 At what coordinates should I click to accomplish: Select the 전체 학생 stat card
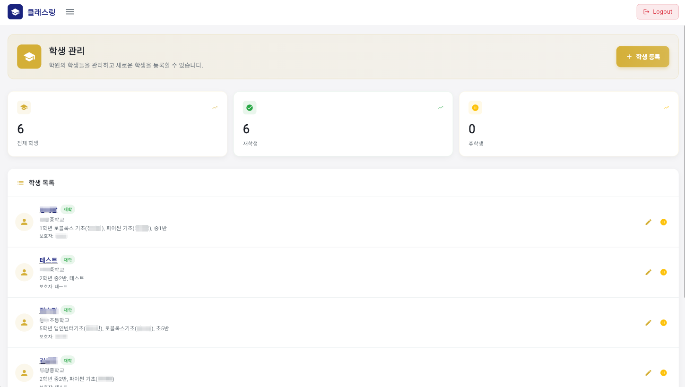pyautogui.click(x=117, y=124)
